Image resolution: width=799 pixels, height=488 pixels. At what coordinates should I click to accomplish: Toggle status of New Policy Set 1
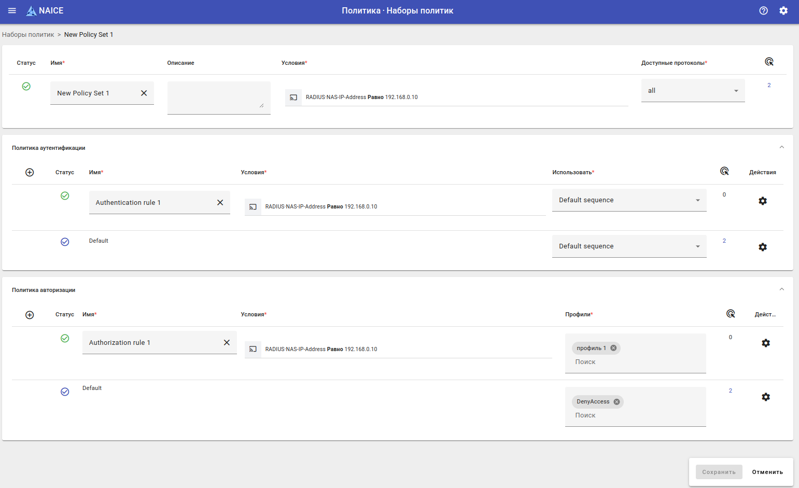pos(26,86)
